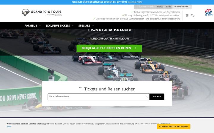The height and width of the screenshot is (133, 214).
Task: Click the Suchen button
Action: [x=157, y=97]
